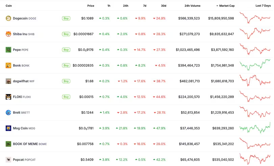Click the Bonk coin logo
This screenshot has width=274, height=166.
pyautogui.click(x=8, y=65)
